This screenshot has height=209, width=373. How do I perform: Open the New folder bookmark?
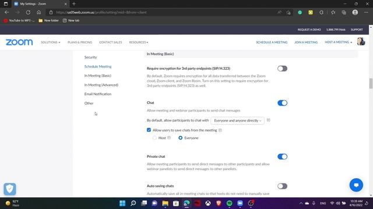point(48,20)
